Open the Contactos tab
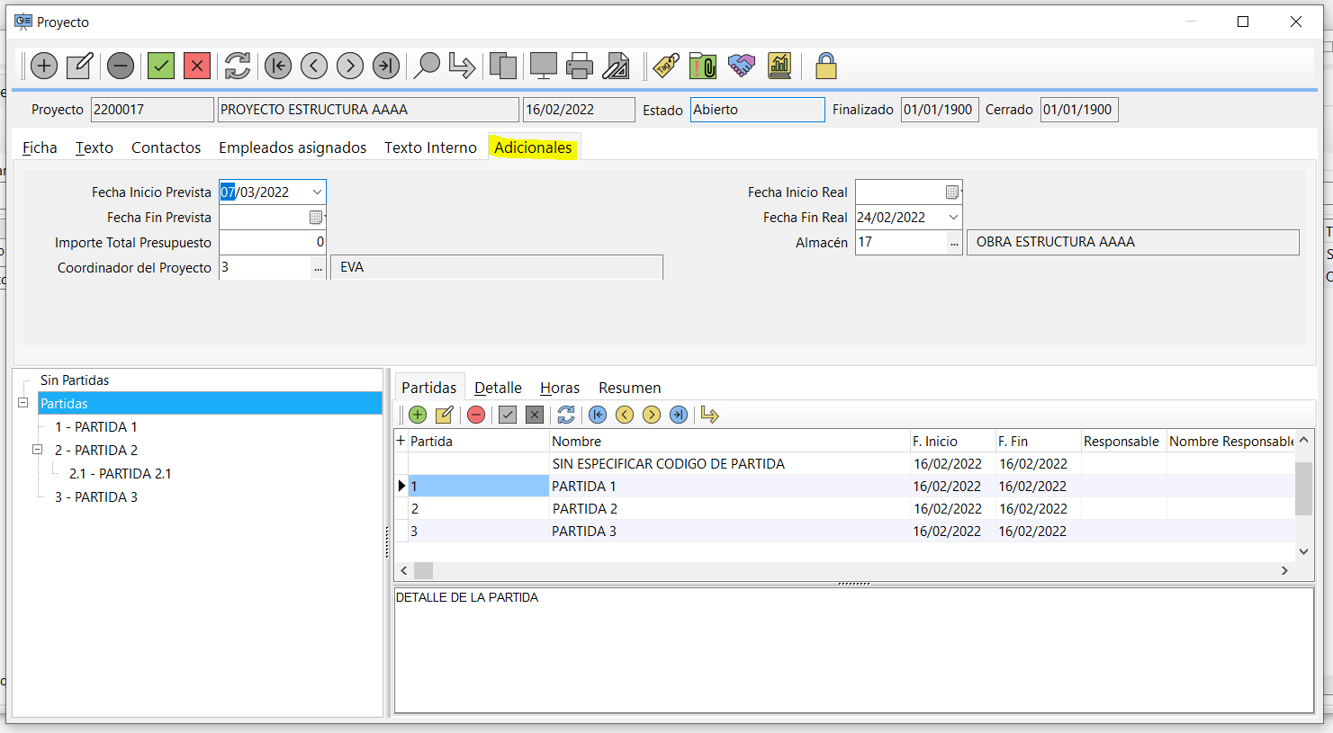The width and height of the screenshot is (1333, 733). pos(167,147)
